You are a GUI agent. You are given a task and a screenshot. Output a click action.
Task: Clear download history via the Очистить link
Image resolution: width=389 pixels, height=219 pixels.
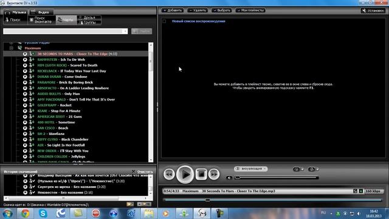tap(145, 172)
